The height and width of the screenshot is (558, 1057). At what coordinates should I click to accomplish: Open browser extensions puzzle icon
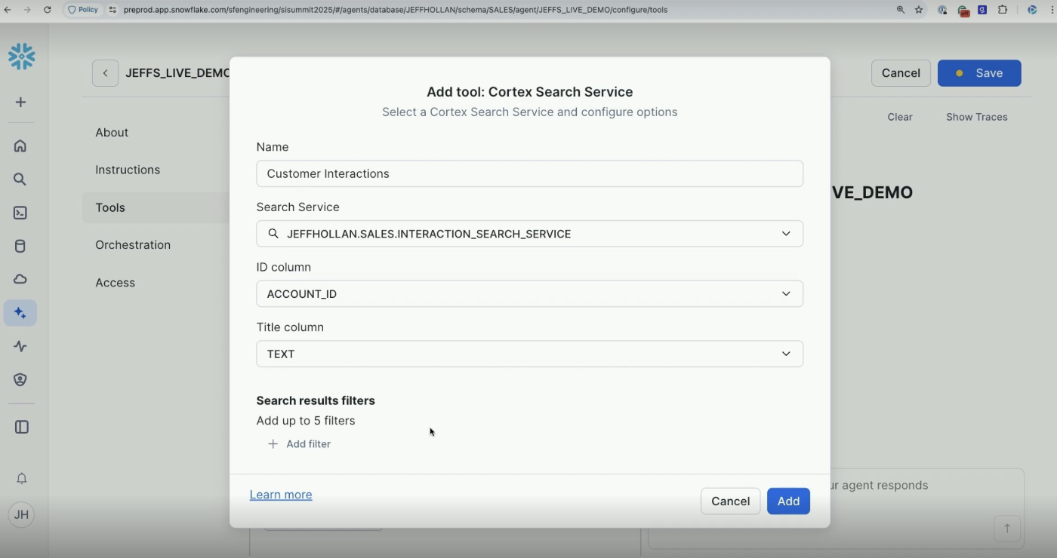pos(1003,10)
